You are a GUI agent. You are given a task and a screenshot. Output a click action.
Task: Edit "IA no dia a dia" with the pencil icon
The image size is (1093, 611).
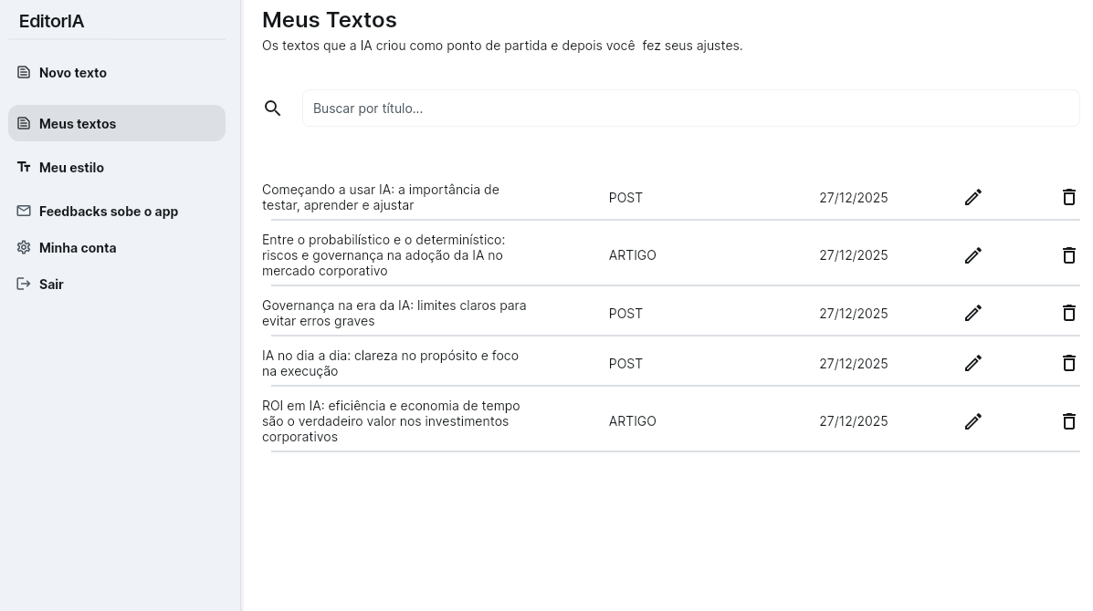point(973,363)
